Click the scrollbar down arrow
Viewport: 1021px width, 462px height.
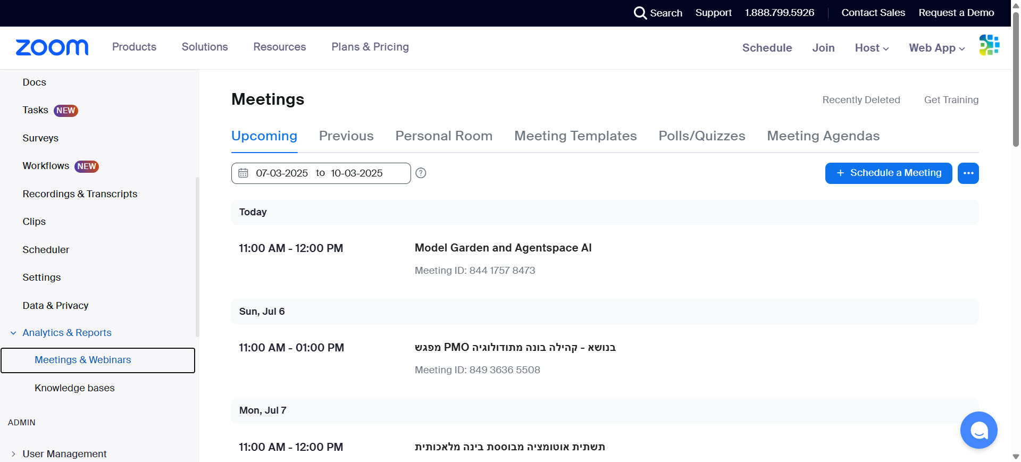pos(1016,456)
